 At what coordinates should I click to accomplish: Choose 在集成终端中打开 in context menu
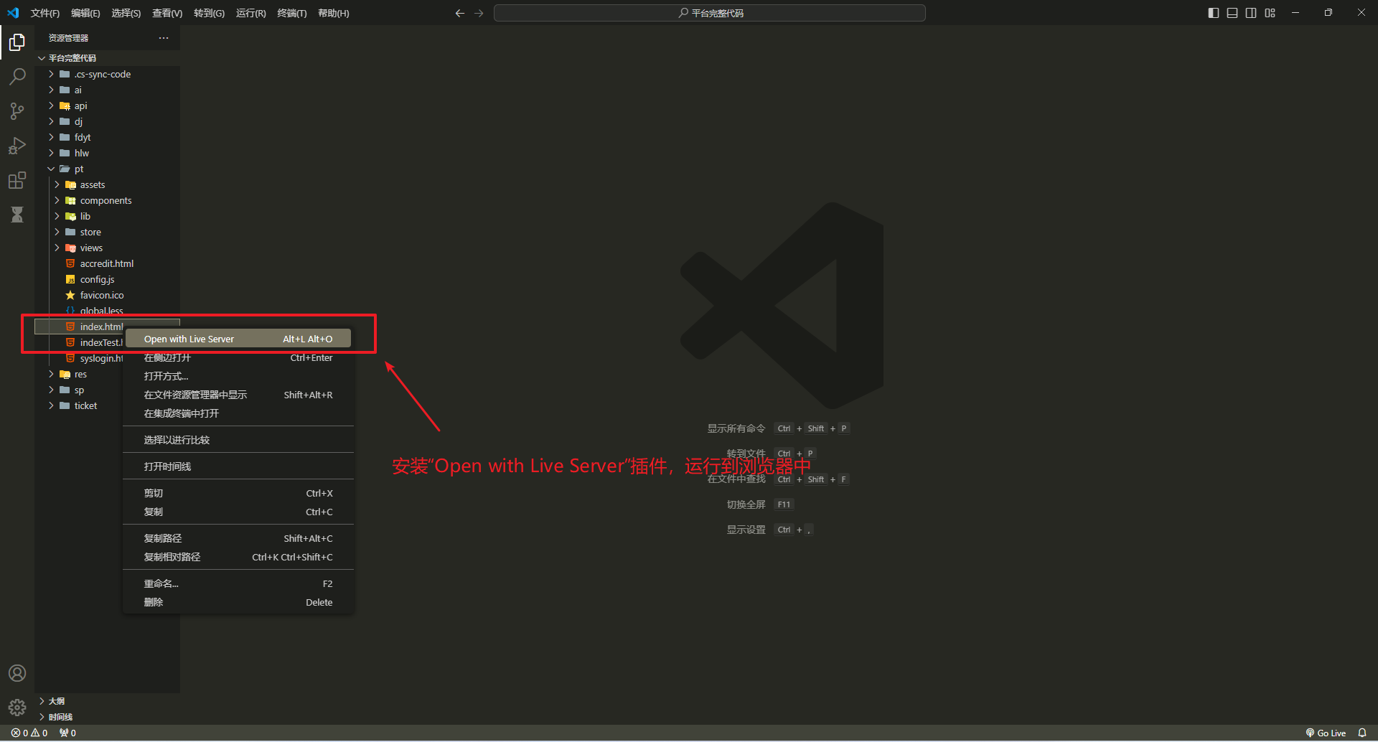(x=238, y=413)
